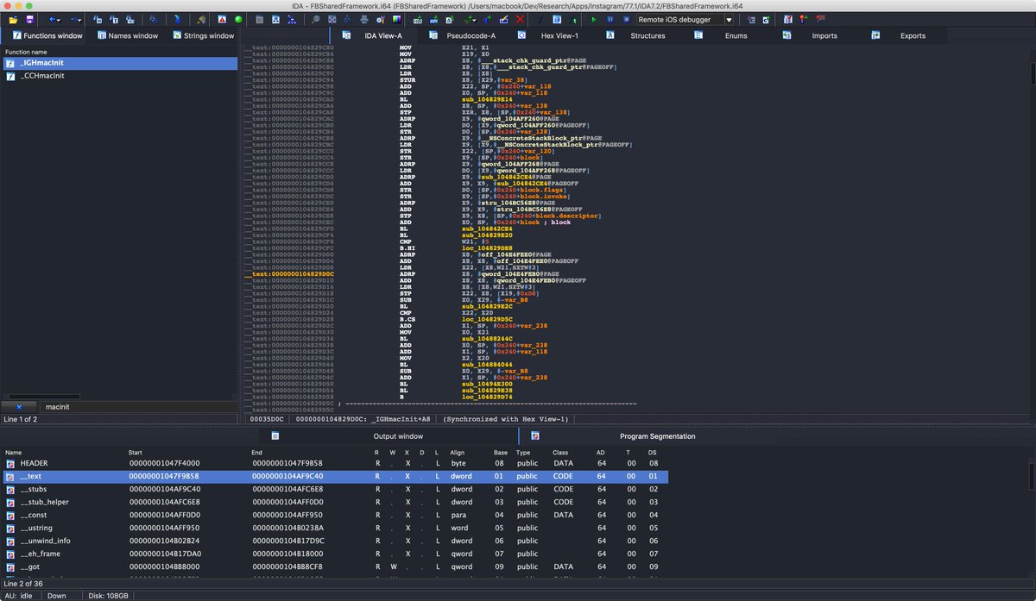Click the blue downward arrow toolbar icon

176,19
